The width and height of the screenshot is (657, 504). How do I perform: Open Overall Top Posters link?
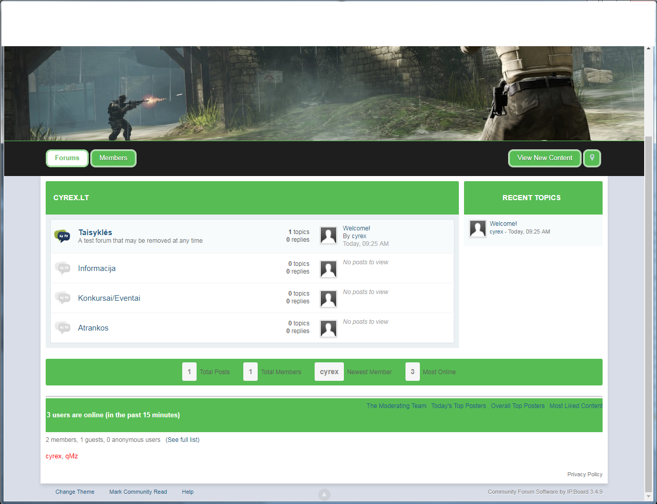tap(517, 406)
